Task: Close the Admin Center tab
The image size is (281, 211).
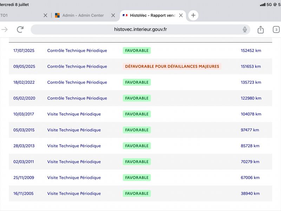Action: pos(113,15)
